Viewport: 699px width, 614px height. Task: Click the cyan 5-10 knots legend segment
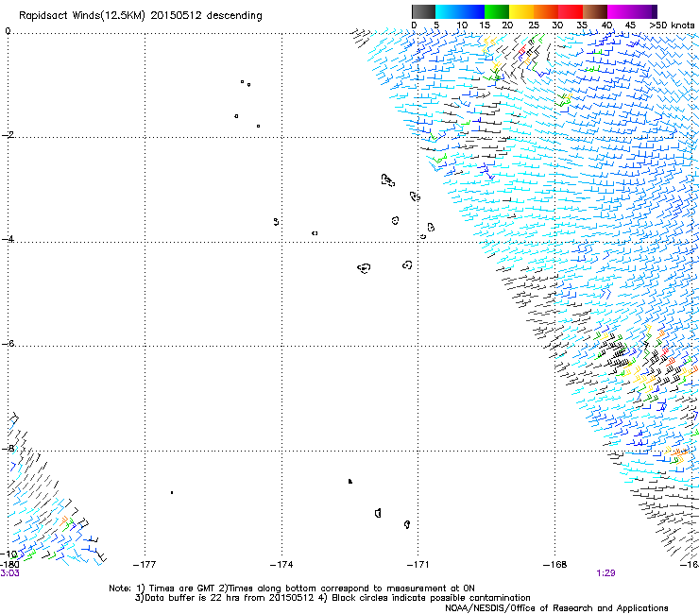click(x=448, y=11)
